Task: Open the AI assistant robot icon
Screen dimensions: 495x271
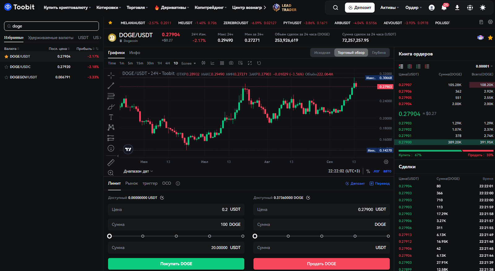Action: pyautogui.click(x=480, y=38)
